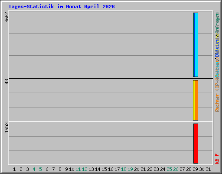Click day 1 on the x-axis

tap(14, 169)
